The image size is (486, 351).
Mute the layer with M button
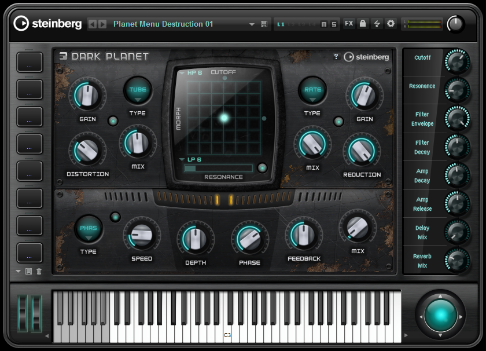coord(324,24)
